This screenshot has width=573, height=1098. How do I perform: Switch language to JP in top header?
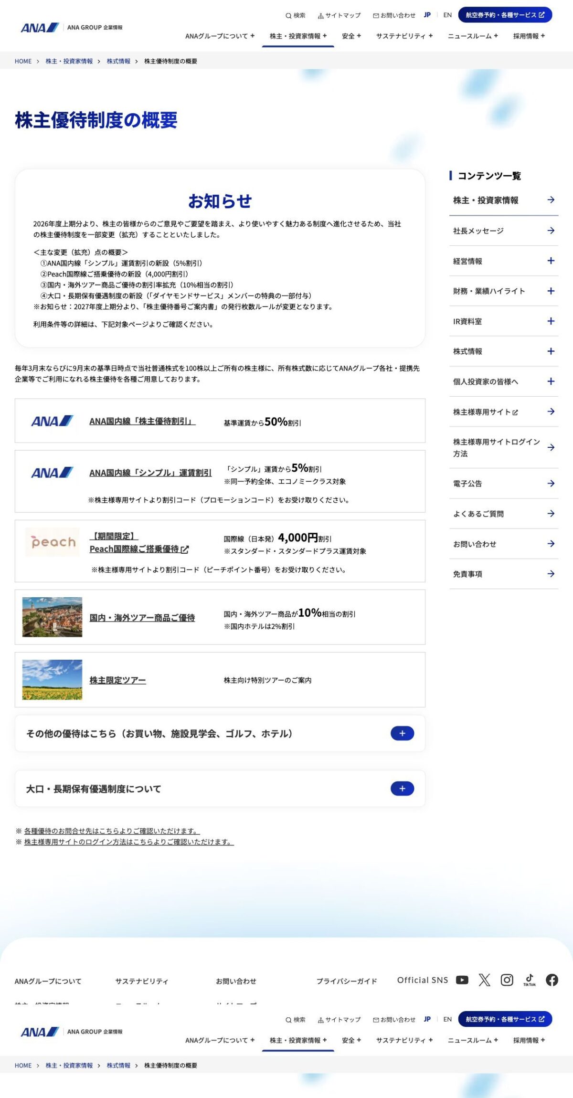click(427, 15)
